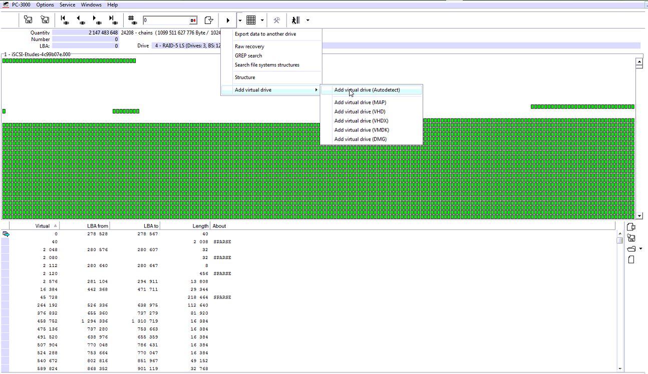
Task: Click the page-with-arrow go icon
Action: coord(209,20)
